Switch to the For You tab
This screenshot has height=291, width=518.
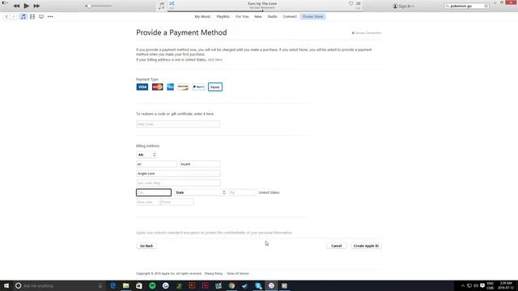(242, 16)
